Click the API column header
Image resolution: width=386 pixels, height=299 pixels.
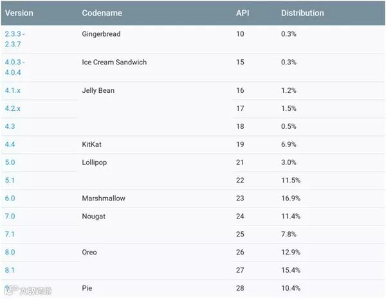(x=243, y=13)
